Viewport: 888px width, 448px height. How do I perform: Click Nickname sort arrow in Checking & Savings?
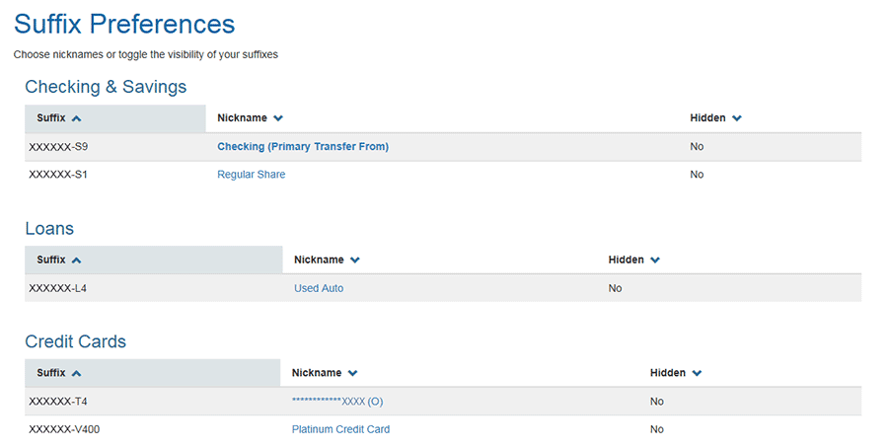[x=278, y=118]
